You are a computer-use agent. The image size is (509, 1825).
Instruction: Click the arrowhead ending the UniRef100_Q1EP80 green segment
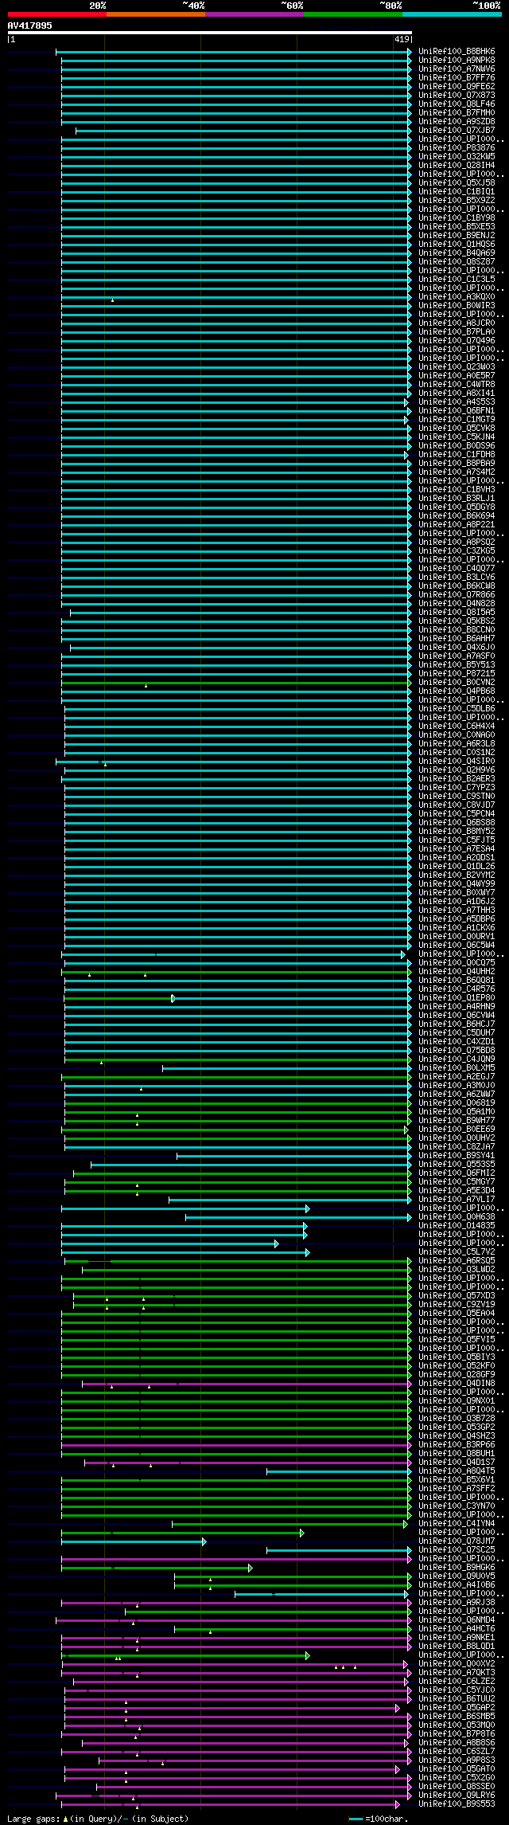173,998
